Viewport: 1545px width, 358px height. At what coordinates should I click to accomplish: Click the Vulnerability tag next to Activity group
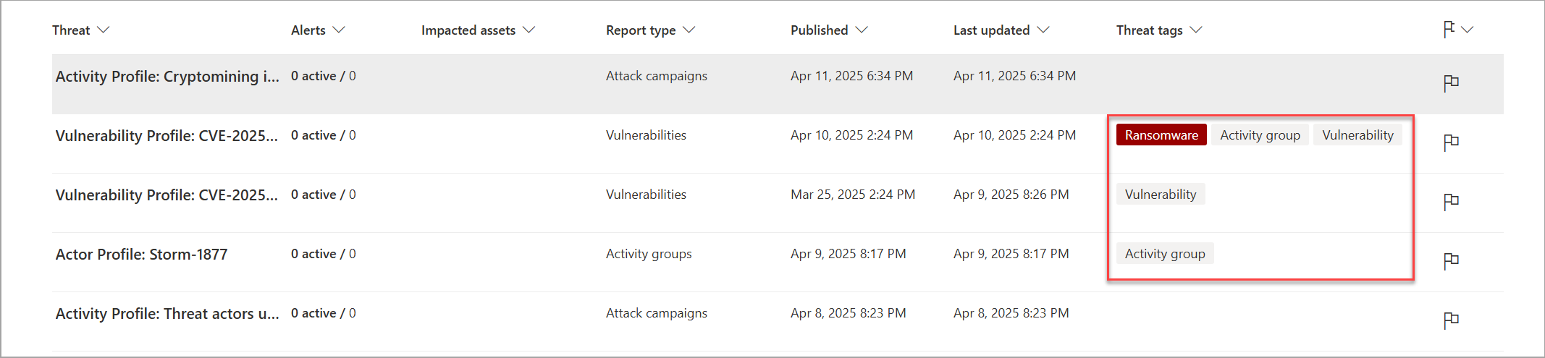[x=1357, y=135]
